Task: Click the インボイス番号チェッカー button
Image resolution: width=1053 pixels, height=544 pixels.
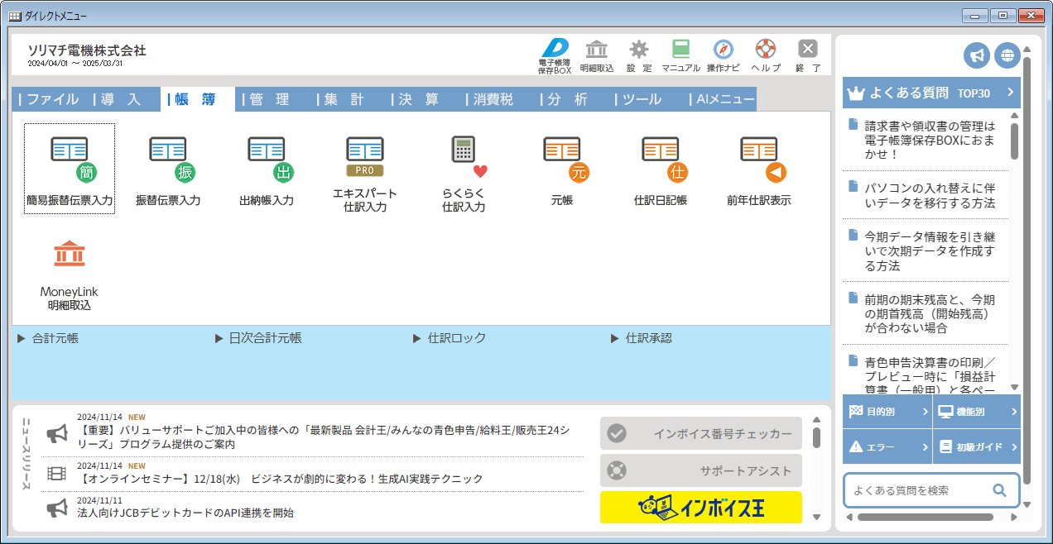Action: point(700,433)
